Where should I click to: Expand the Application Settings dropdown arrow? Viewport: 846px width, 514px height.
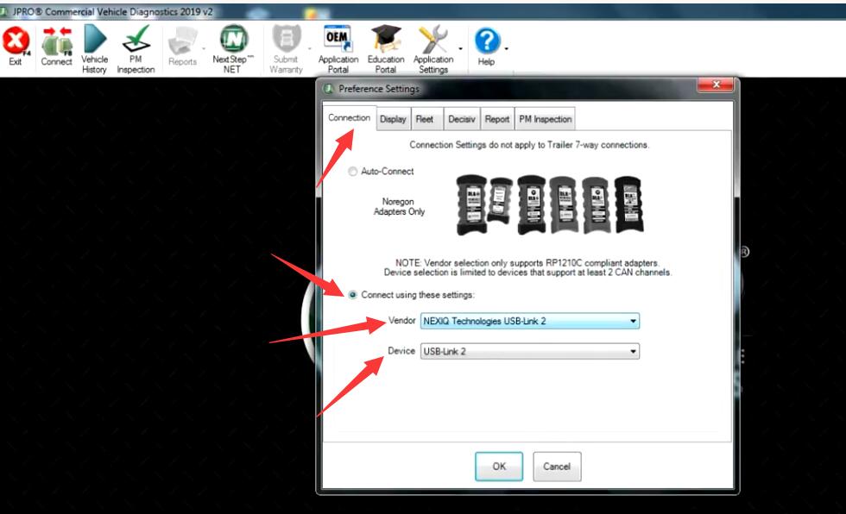[x=460, y=49]
